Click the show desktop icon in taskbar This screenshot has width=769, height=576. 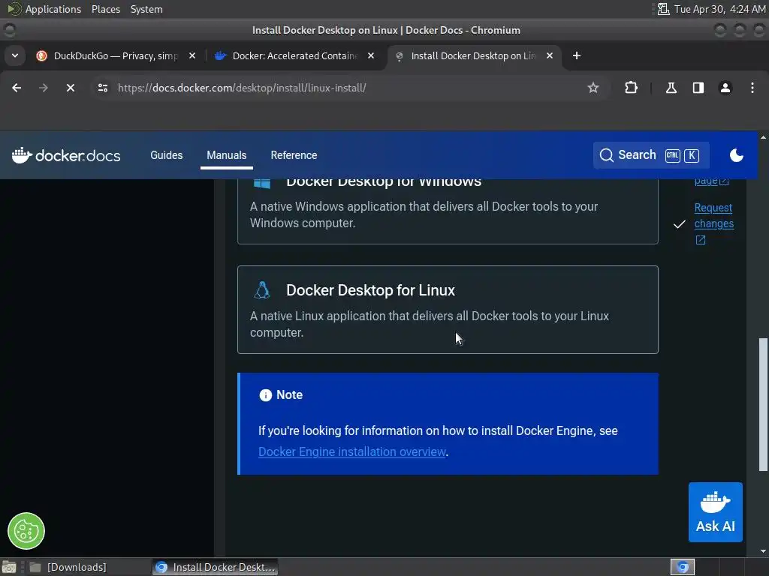pyautogui.click(x=9, y=567)
